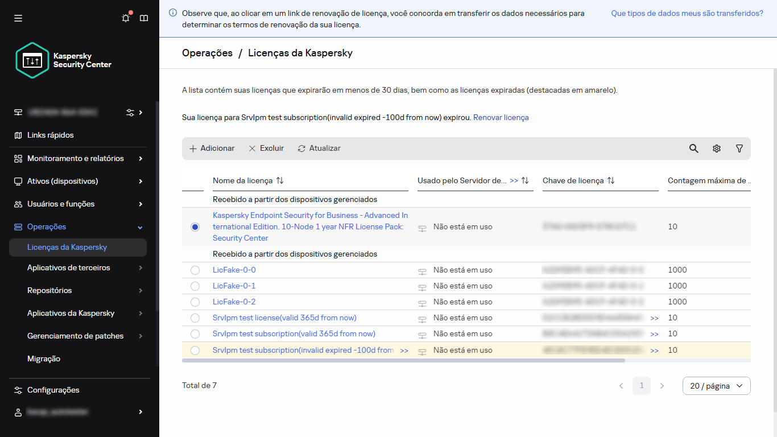Open column settings gear icon
This screenshot has width=777, height=437.
[716, 149]
